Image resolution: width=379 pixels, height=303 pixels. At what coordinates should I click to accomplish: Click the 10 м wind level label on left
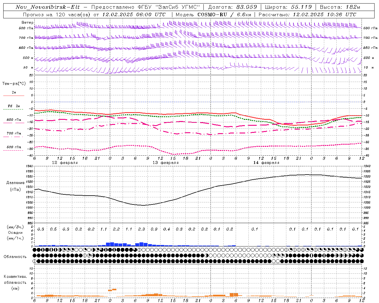point(28,67)
